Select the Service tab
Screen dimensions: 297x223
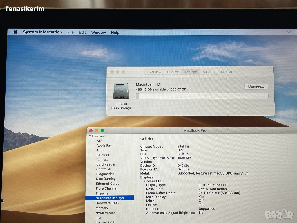226,72
